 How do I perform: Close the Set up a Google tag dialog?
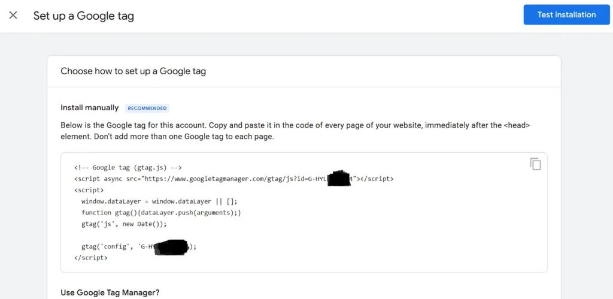coord(13,15)
